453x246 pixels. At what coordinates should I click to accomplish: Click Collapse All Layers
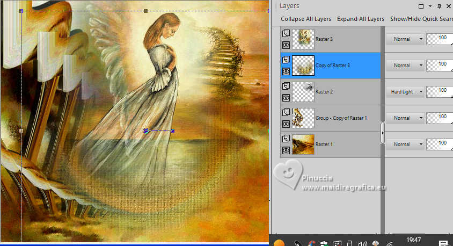[306, 19]
